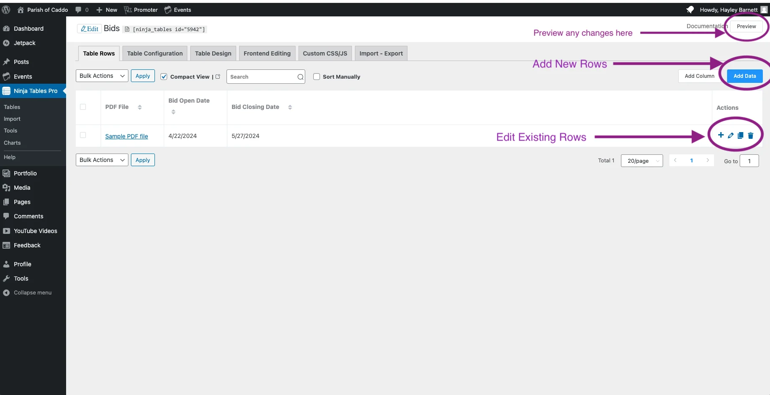Click the duplicate row icon
Viewport: 770px width, 395px height.
741,135
